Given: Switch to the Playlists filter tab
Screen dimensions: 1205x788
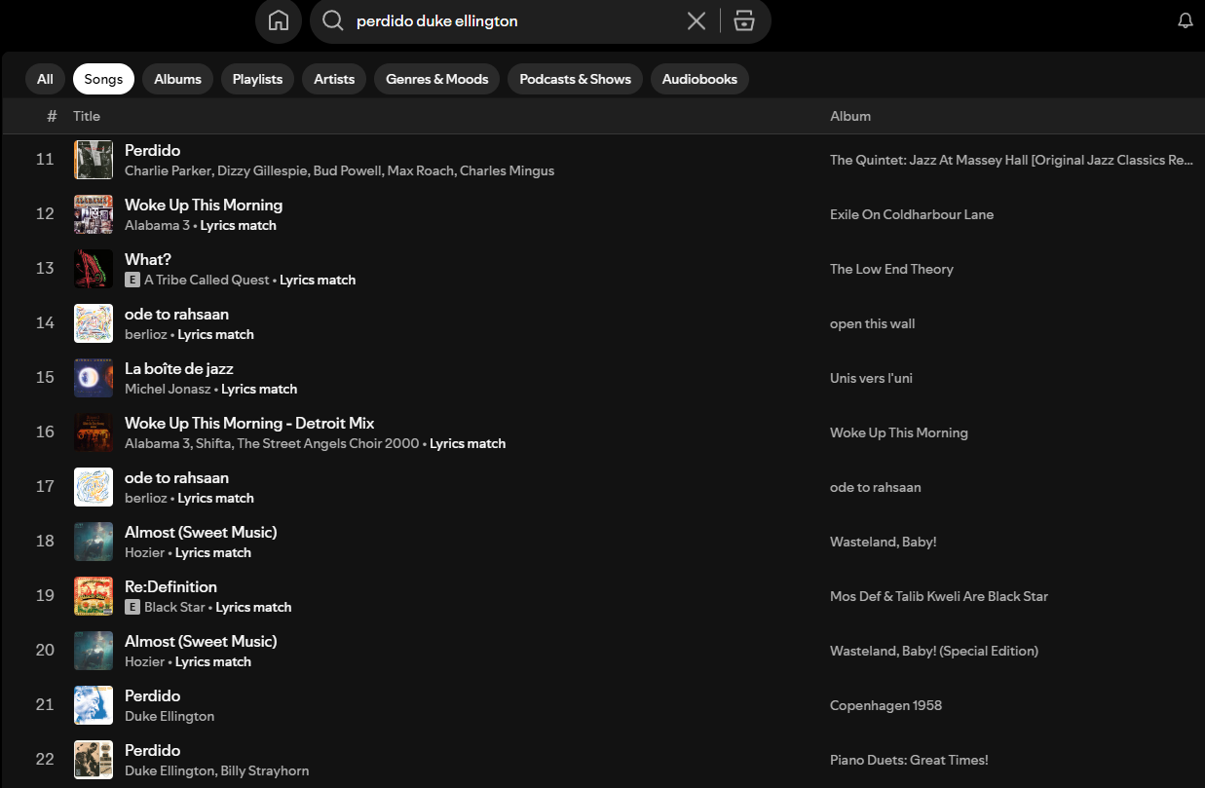Looking at the screenshot, I should [x=257, y=79].
